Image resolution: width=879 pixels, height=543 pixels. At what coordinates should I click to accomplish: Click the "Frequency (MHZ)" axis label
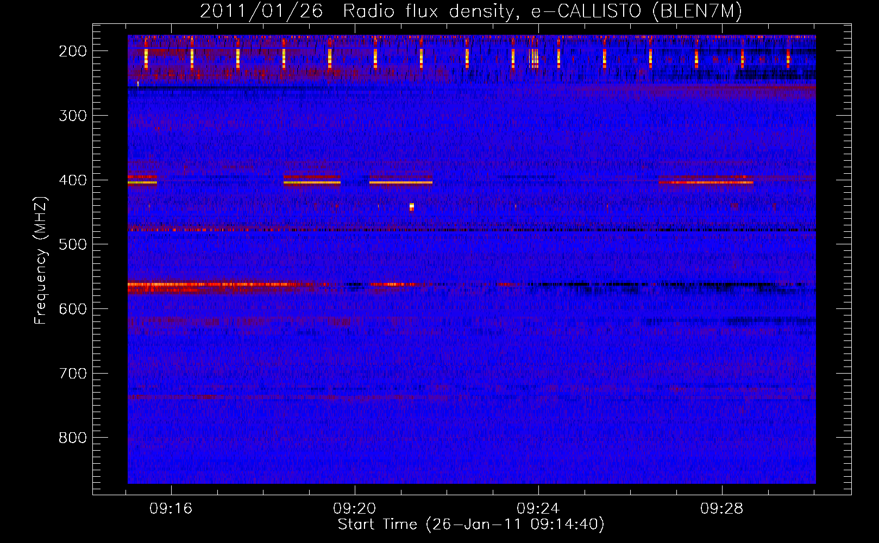[41, 260]
